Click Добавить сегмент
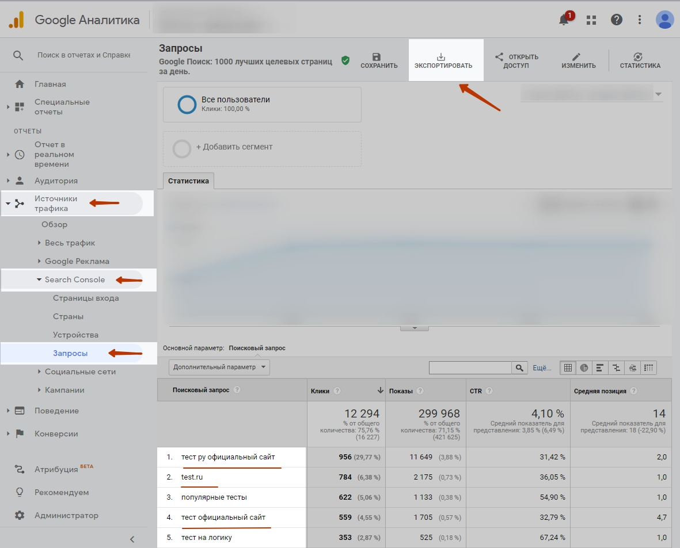 tap(262, 148)
